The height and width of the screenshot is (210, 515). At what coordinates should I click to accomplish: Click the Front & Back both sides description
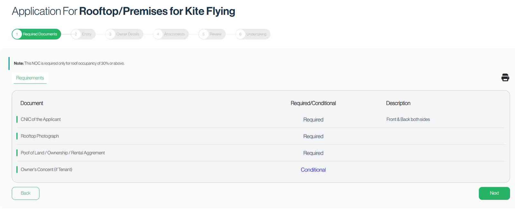408,119
